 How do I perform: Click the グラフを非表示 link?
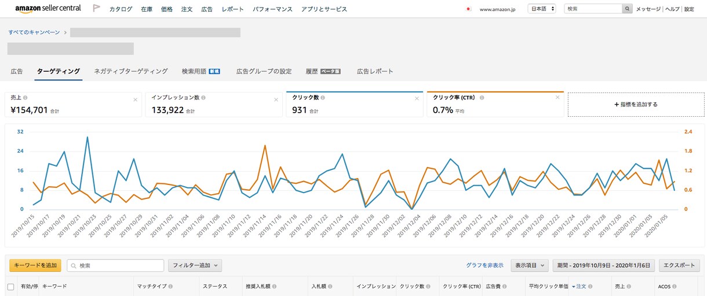(484, 265)
